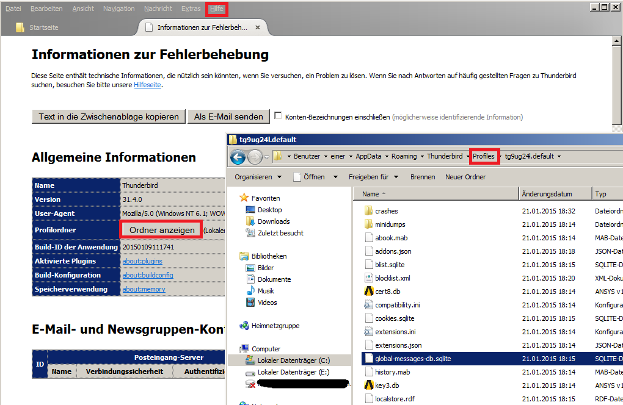Click the Ordner anzeigen button
This screenshot has width=623, height=405.
tap(162, 230)
